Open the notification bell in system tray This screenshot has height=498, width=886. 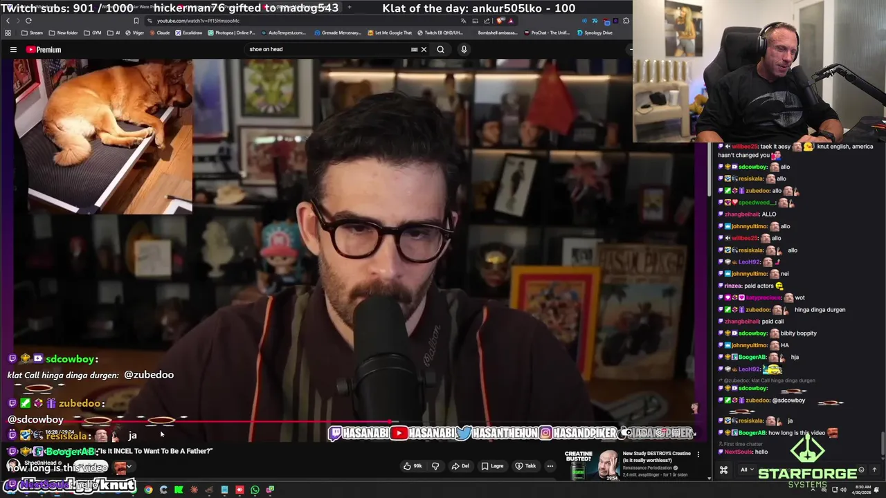[x=878, y=490]
